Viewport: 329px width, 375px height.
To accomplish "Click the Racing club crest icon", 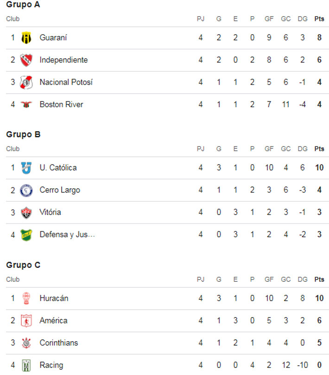I will click(x=26, y=365).
